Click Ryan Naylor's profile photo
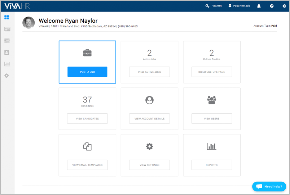 coord(28,23)
